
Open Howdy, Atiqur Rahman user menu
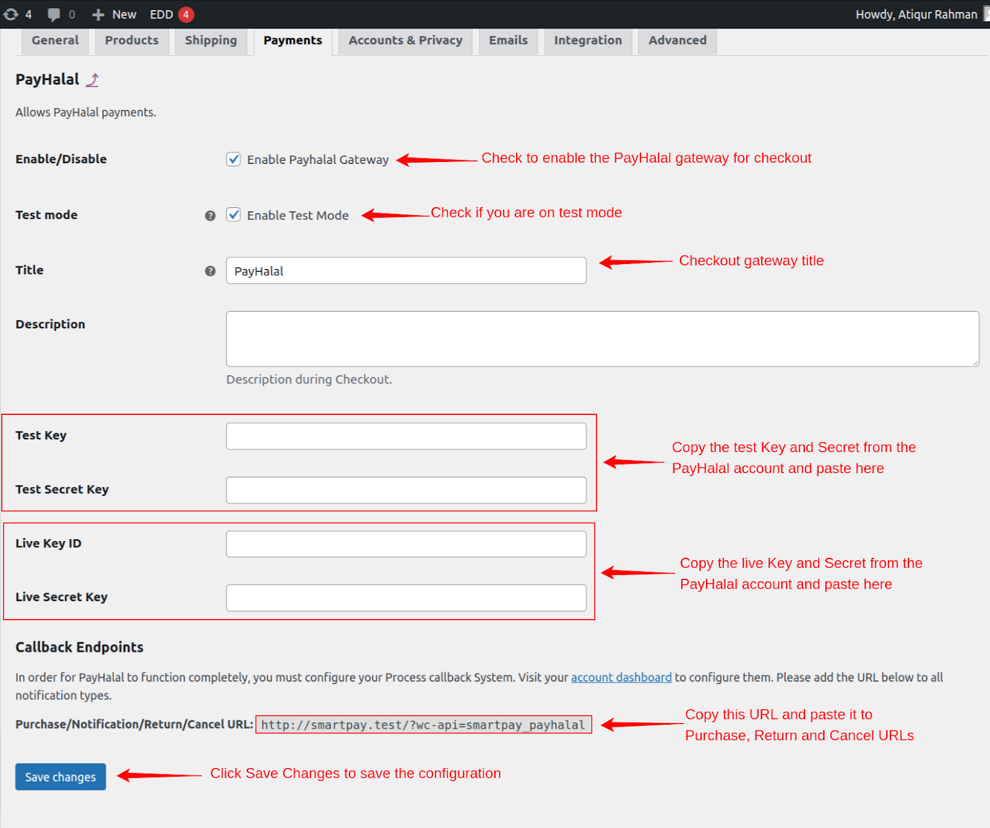[916, 14]
